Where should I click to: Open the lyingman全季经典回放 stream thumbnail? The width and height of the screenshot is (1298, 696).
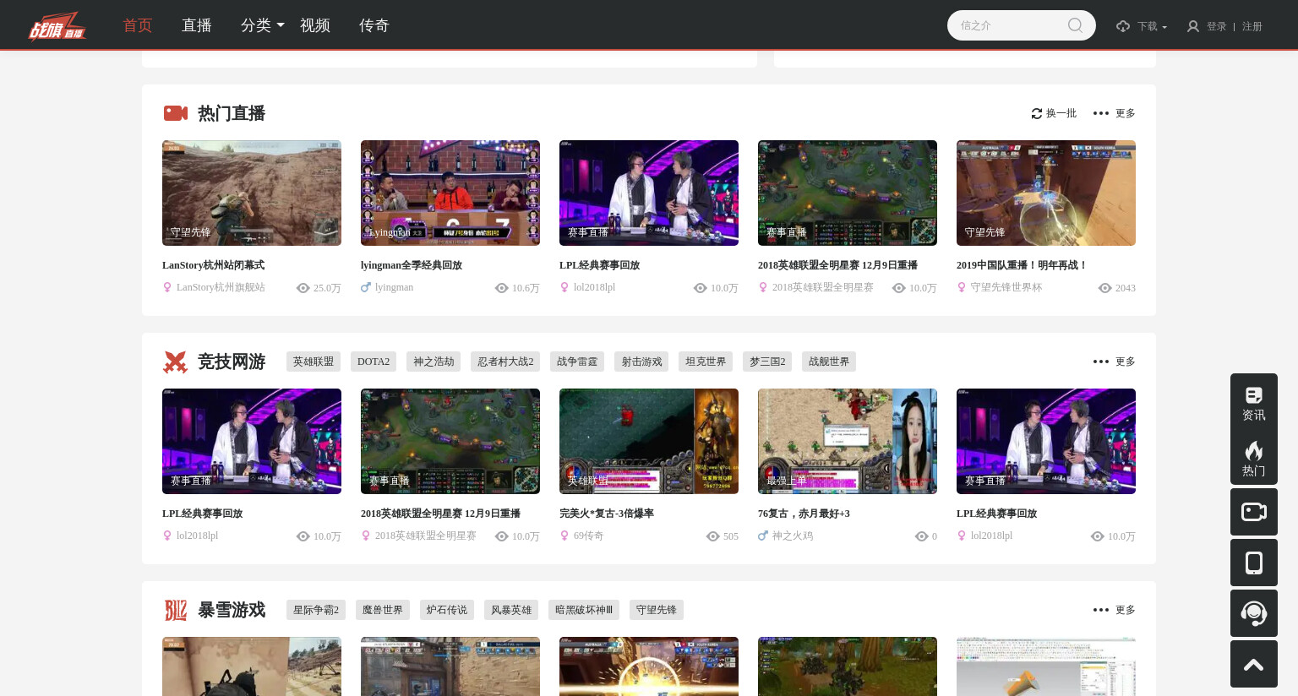point(450,193)
